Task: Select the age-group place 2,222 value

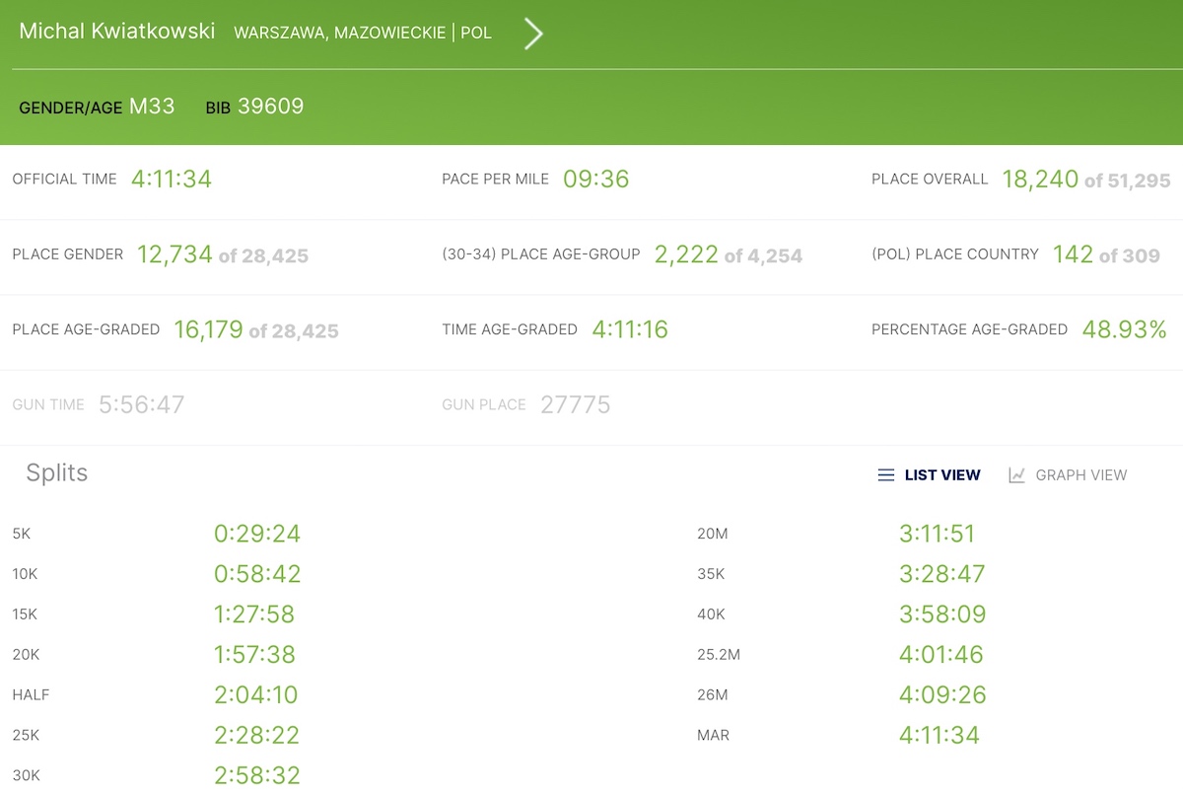Action: coord(685,254)
